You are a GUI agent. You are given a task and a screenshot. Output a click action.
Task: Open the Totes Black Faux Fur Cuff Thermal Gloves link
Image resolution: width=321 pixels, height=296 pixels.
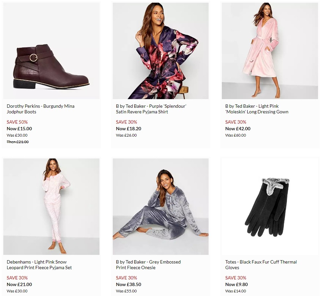260,264
